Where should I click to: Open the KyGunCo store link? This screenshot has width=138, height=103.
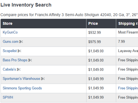pyautogui.click(x=10, y=32)
